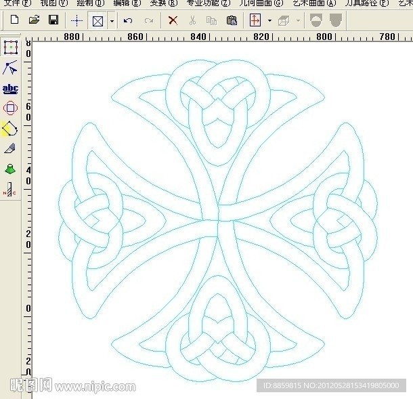
Task: Expand the dropdown arrow beside the boxed X icon
Action: 112,21
